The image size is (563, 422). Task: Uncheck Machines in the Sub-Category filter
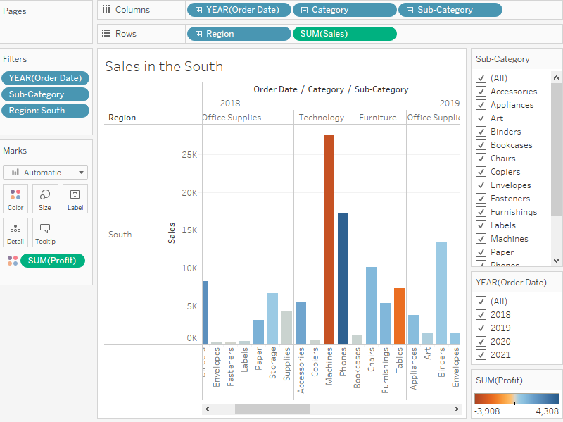pyautogui.click(x=481, y=239)
